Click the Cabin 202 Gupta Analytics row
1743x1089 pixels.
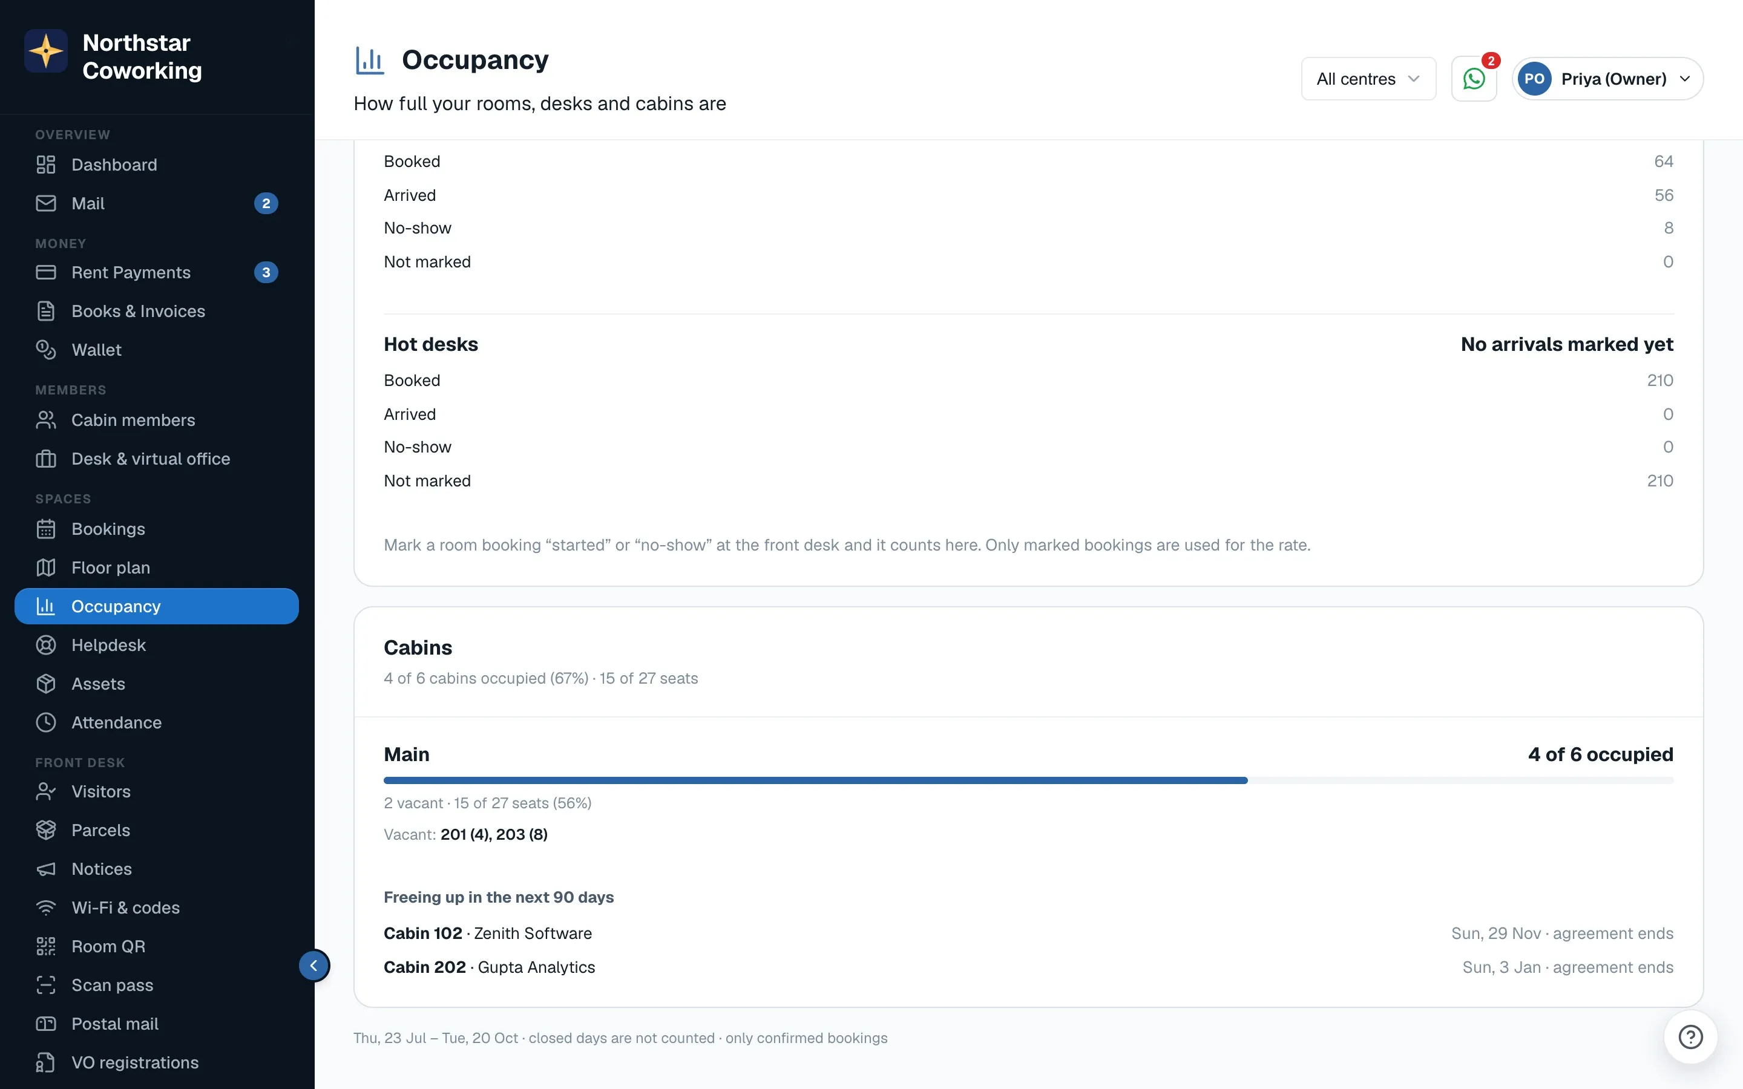[1028, 967]
